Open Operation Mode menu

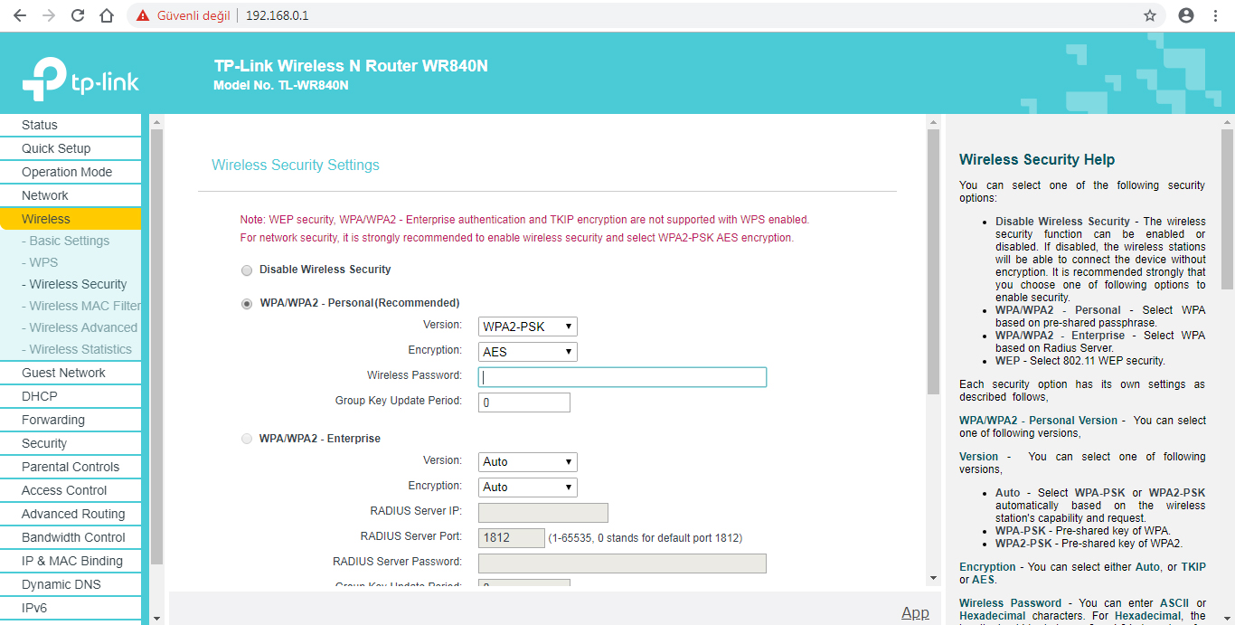[x=71, y=172]
